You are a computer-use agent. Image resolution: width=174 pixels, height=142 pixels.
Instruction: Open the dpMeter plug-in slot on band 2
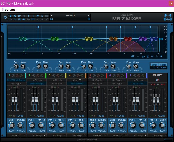point(37,84)
